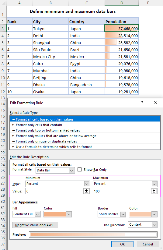Click the 19,980,000 population cell

(x=122, y=71)
